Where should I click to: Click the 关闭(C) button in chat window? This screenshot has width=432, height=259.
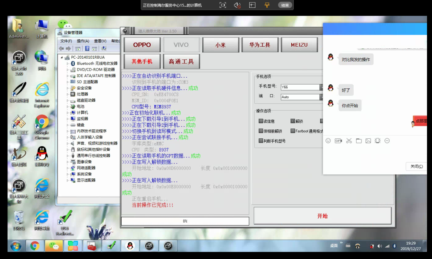[416, 166]
